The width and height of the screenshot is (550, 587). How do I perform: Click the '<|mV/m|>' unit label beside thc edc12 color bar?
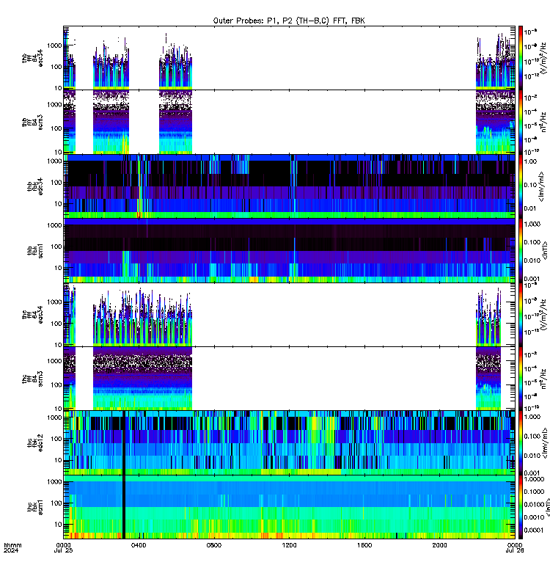(x=545, y=443)
